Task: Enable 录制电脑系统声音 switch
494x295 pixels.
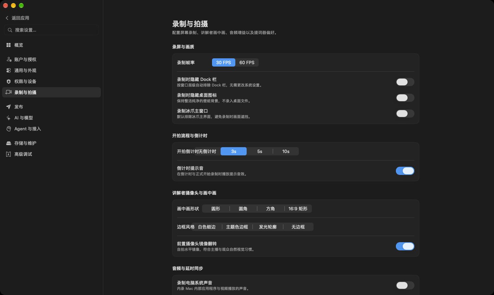Action: (405, 285)
